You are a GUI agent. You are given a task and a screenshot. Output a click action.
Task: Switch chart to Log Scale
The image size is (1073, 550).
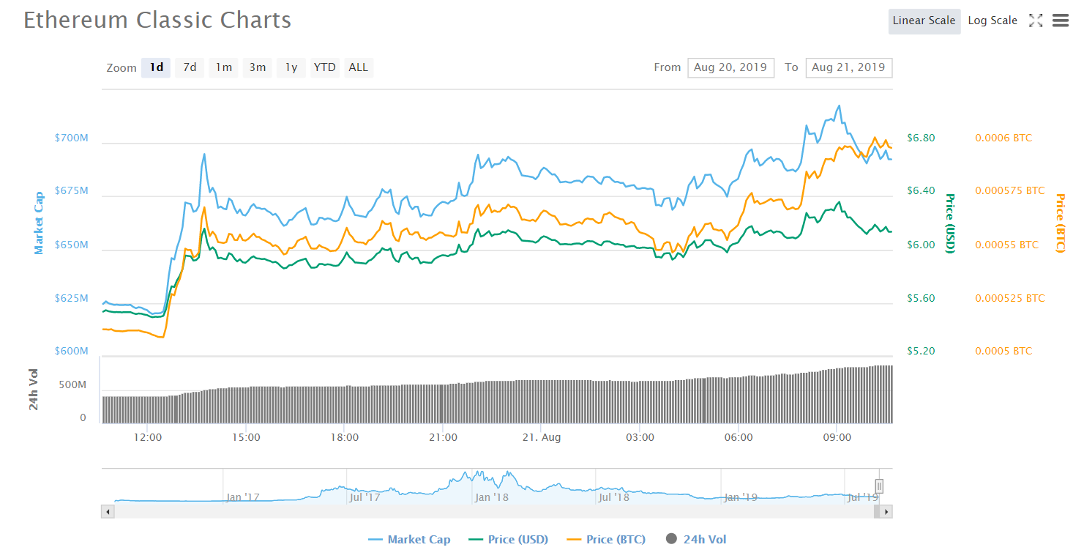[992, 21]
